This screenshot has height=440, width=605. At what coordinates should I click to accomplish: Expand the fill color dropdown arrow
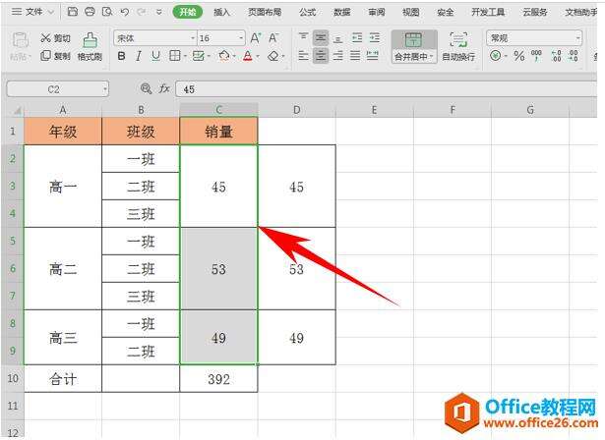[x=234, y=57]
